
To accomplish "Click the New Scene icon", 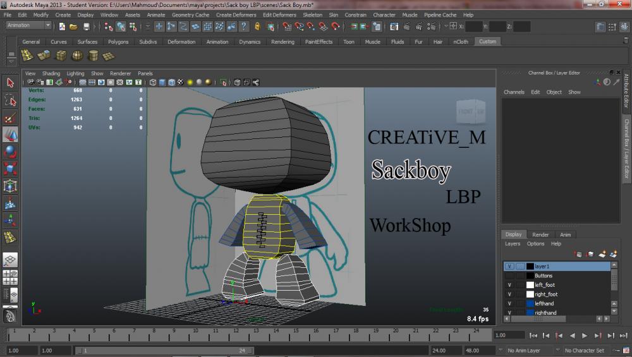I will [x=62, y=27].
